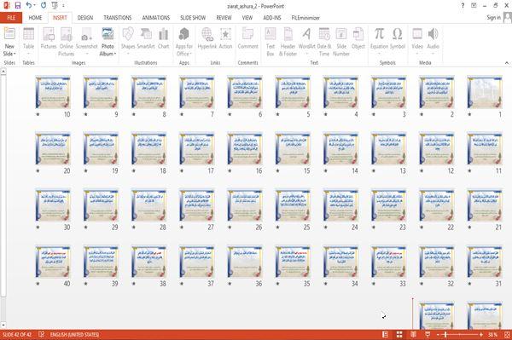Select slide 40 thumbnail
512x340 pixels.
point(53,262)
